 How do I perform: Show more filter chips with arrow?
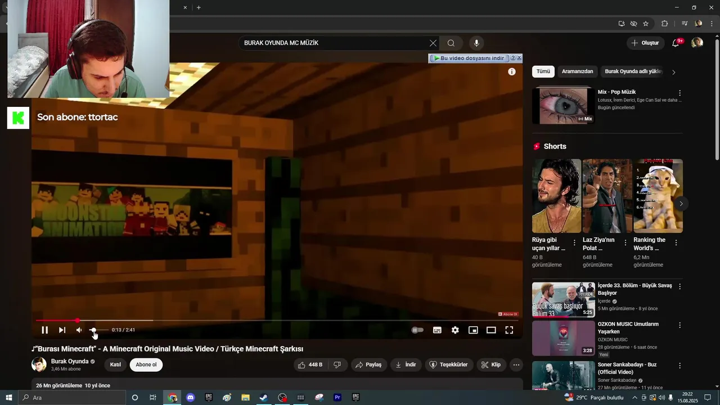674,72
